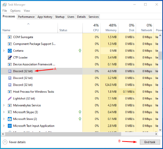Select the Device Association Framework process name
The image size is (163, 149).
pyautogui.click(x=34, y=64)
